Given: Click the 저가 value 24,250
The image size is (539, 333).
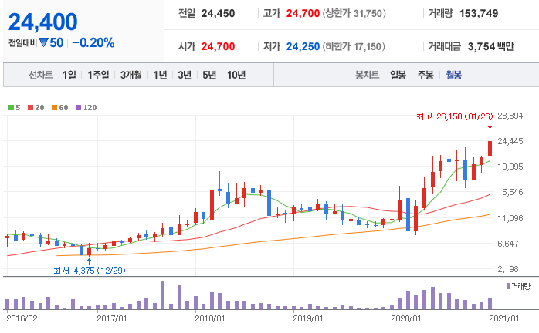Looking at the screenshot, I should coord(303,46).
